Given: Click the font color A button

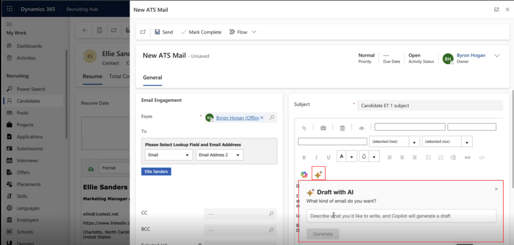Looking at the screenshot, I should [x=342, y=157].
